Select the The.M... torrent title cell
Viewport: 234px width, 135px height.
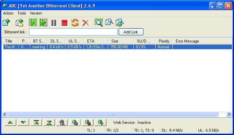click(x=11, y=47)
